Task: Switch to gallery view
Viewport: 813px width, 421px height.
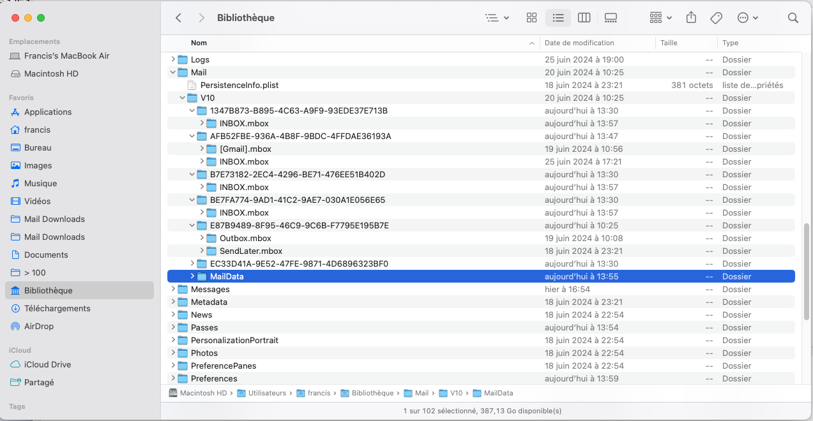Action: (x=611, y=18)
